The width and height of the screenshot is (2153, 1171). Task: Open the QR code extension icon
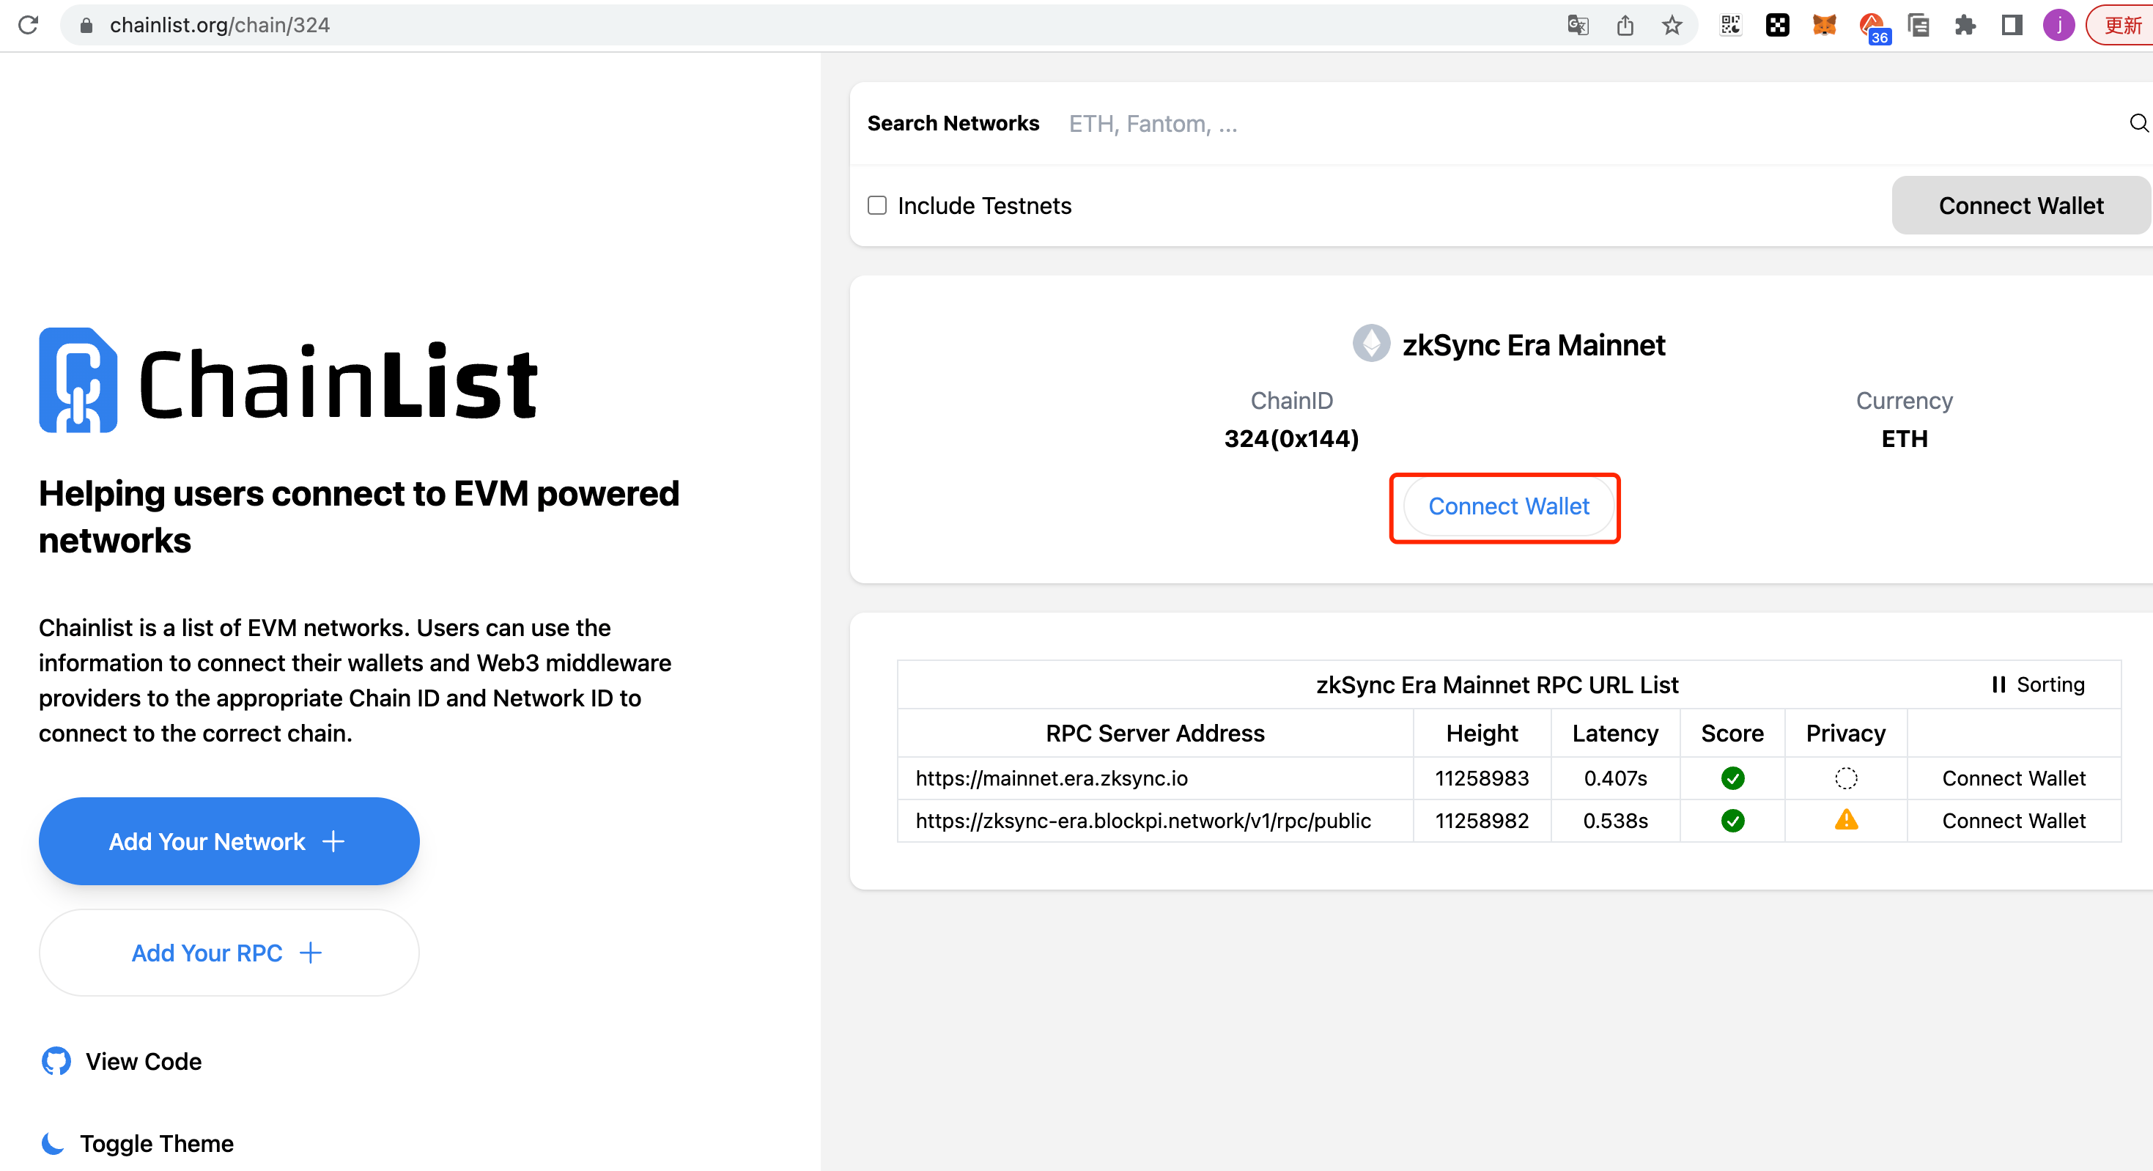pyautogui.click(x=1730, y=25)
